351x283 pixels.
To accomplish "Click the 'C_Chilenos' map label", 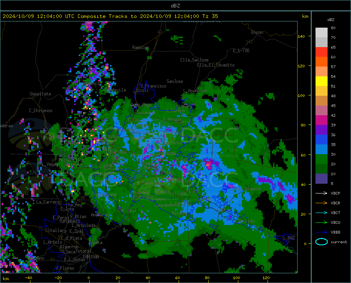I will tap(41, 111).
